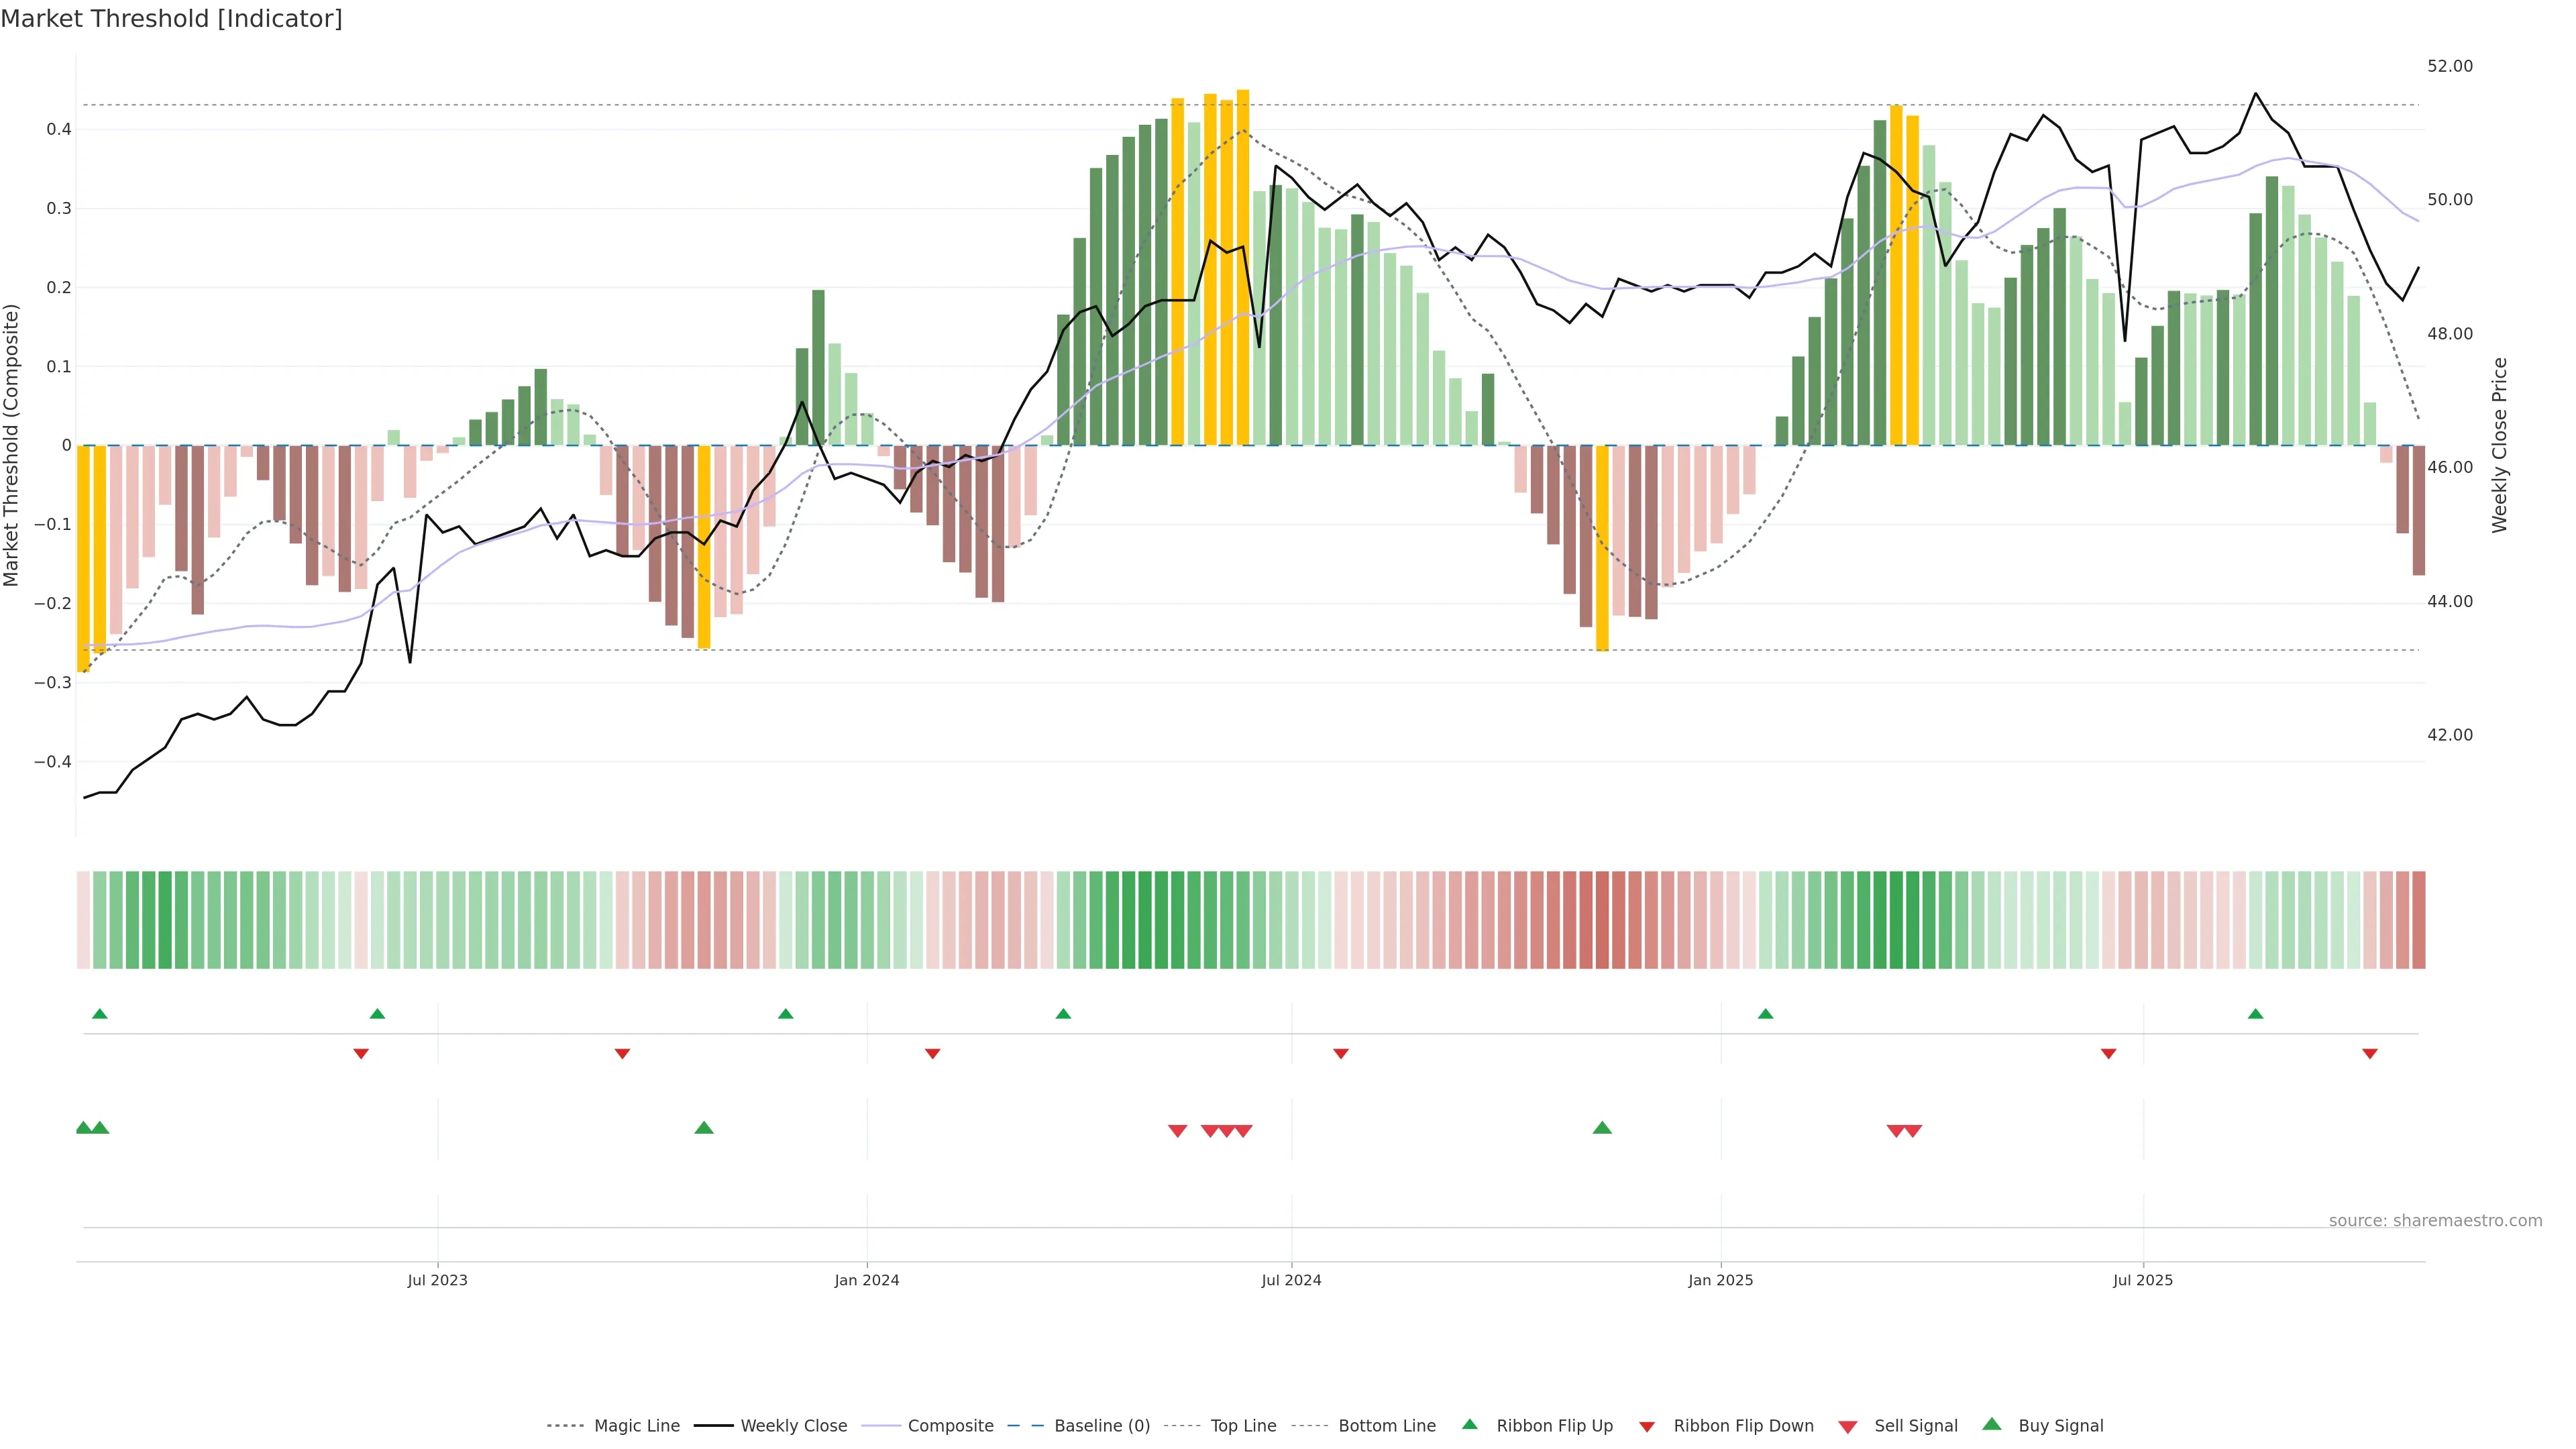This screenshot has height=1449, width=2576.
Task: Click the ribbon flip down marker before Jul 2025
Action: click(2108, 1054)
